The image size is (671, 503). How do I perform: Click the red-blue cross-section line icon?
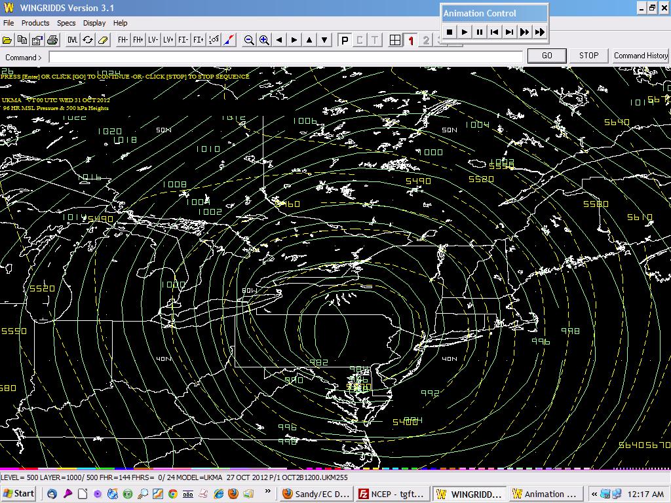point(229,40)
